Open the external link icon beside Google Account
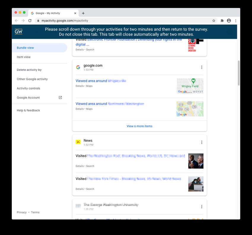This screenshot has width=252, height=235. (x=60, y=97)
